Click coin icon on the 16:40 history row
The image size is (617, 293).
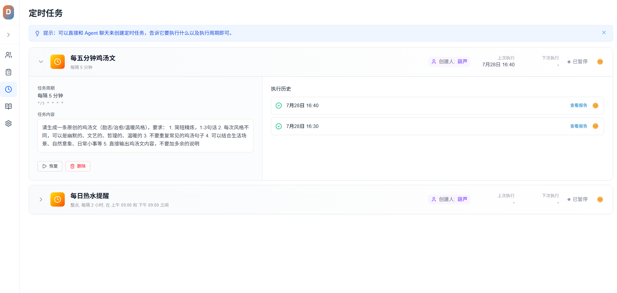tap(596, 106)
